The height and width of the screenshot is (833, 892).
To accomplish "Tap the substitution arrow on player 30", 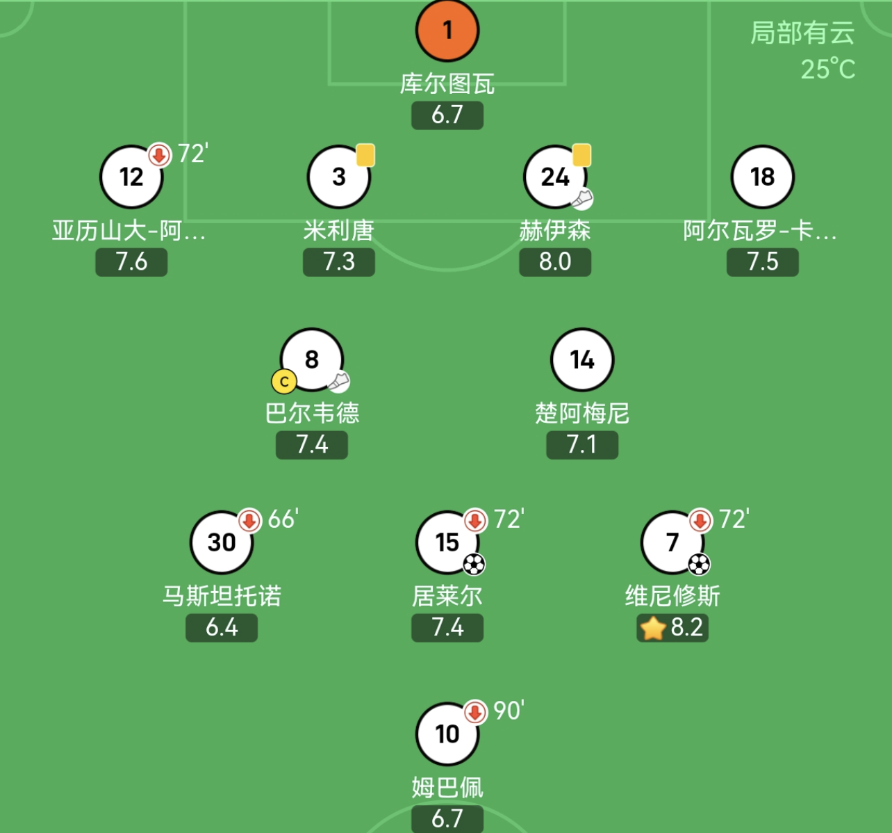I will 249,520.
